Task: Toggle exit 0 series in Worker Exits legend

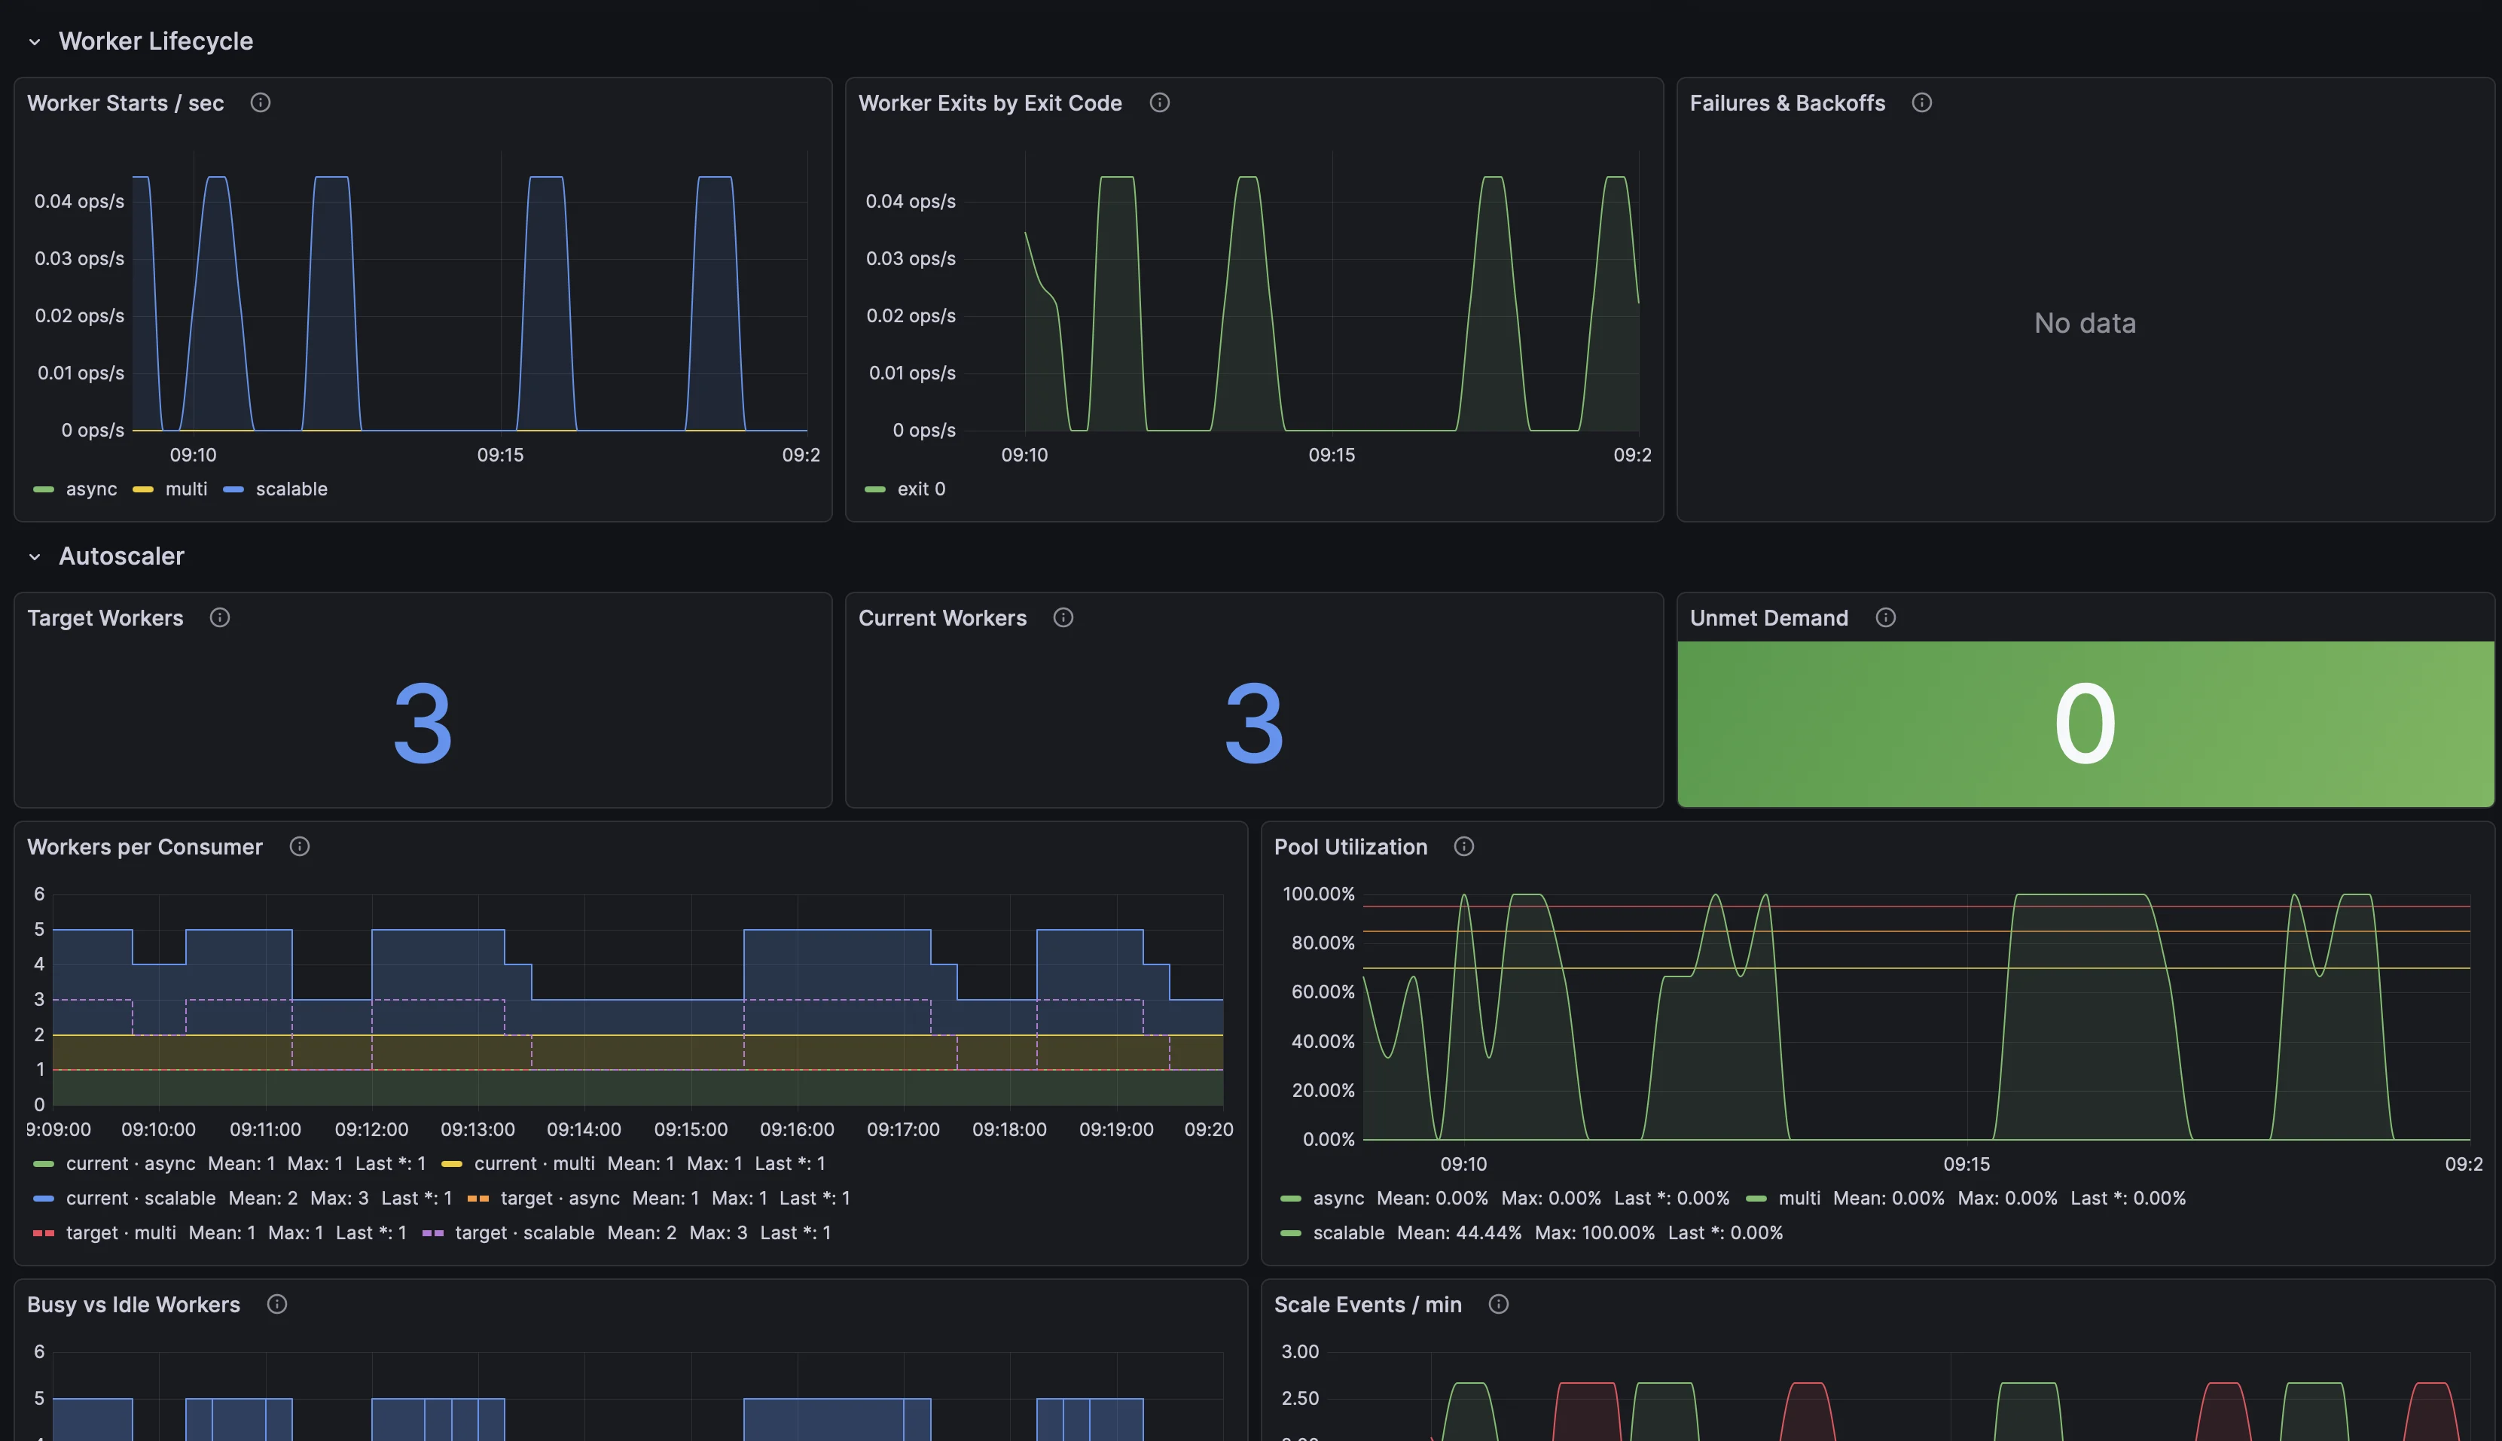Action: 921,489
